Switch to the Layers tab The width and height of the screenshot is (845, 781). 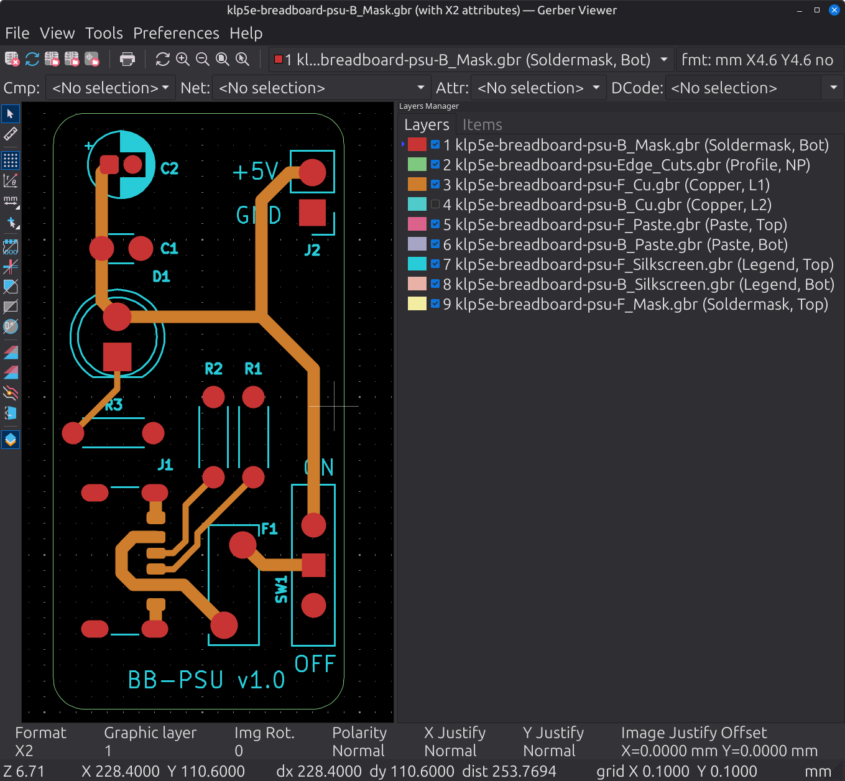pyautogui.click(x=427, y=124)
